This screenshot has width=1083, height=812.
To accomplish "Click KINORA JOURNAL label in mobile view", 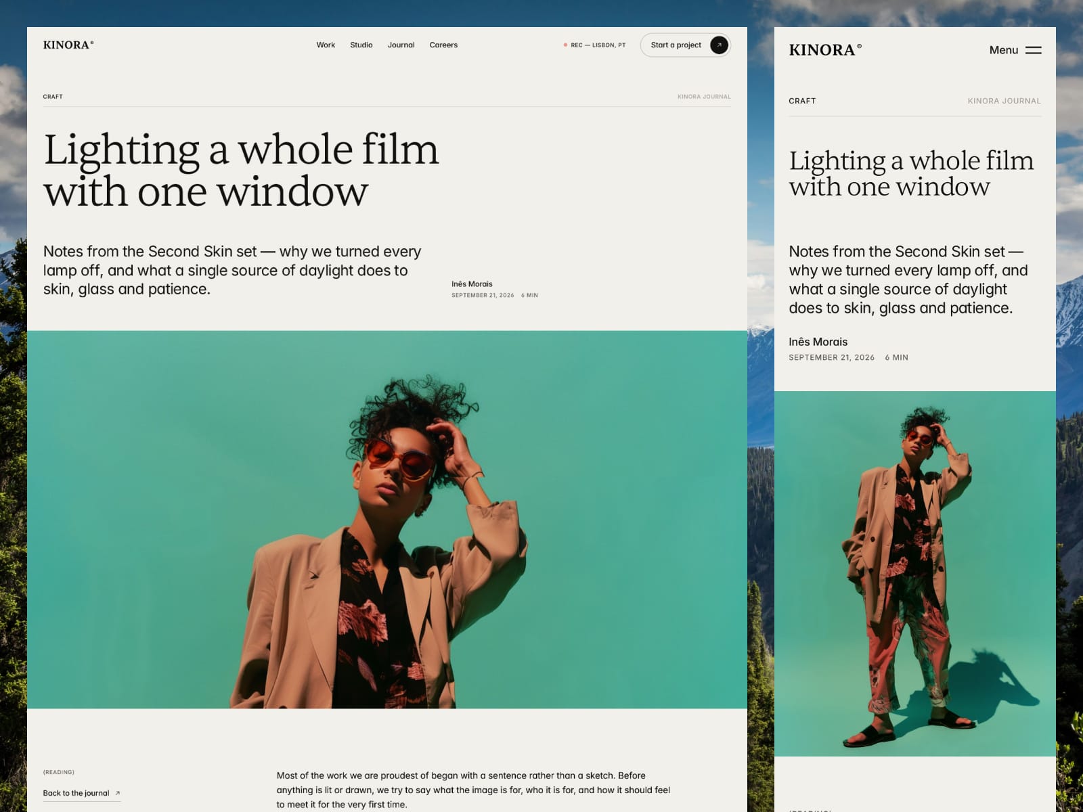I will click(1004, 101).
